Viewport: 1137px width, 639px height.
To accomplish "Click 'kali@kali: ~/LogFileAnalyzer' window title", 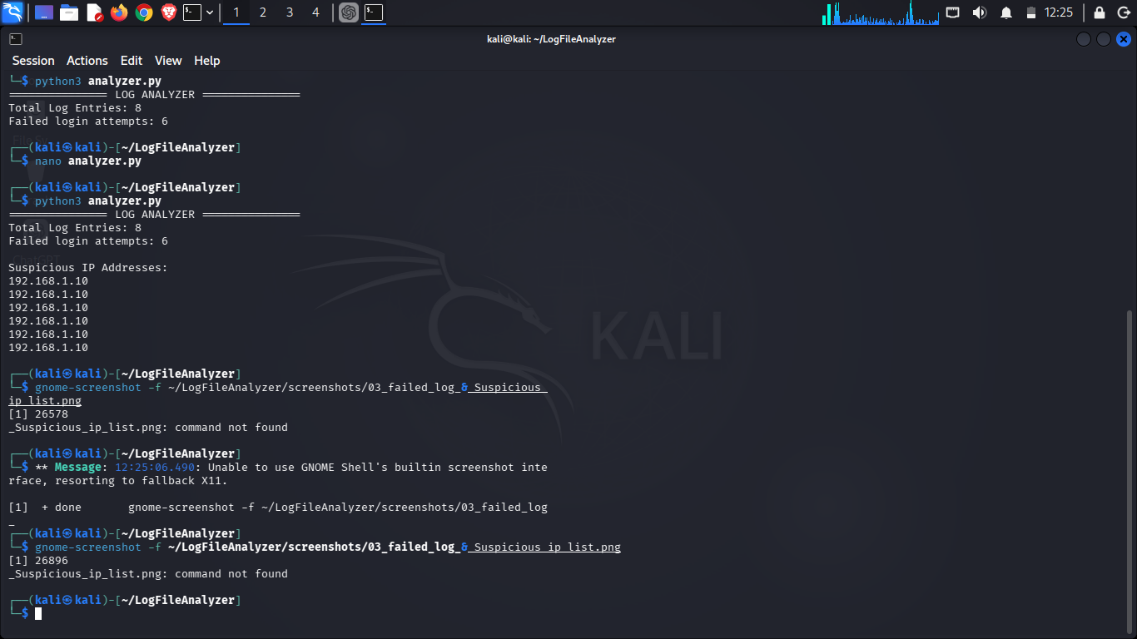I will click(x=551, y=39).
